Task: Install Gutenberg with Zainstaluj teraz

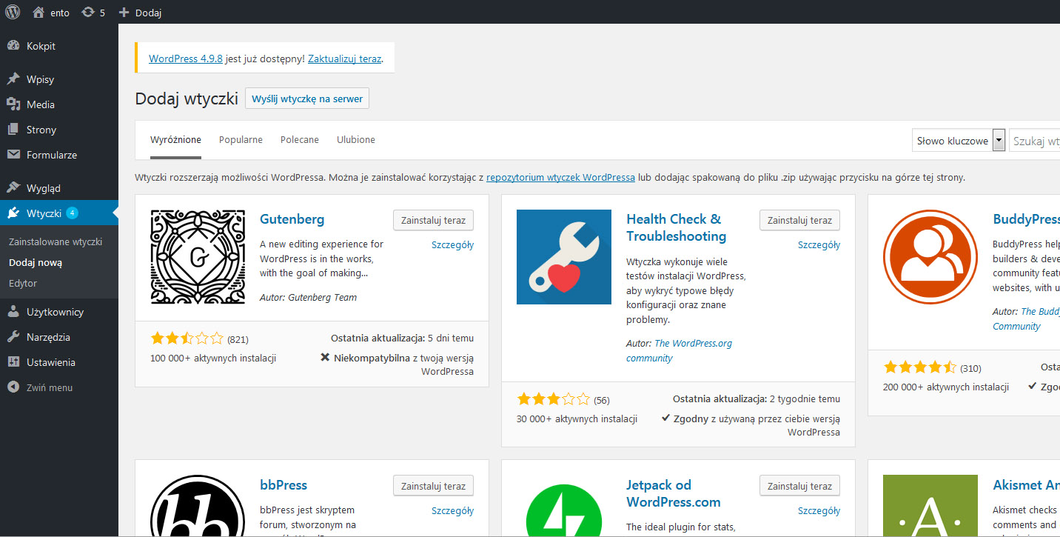Action: (x=433, y=220)
